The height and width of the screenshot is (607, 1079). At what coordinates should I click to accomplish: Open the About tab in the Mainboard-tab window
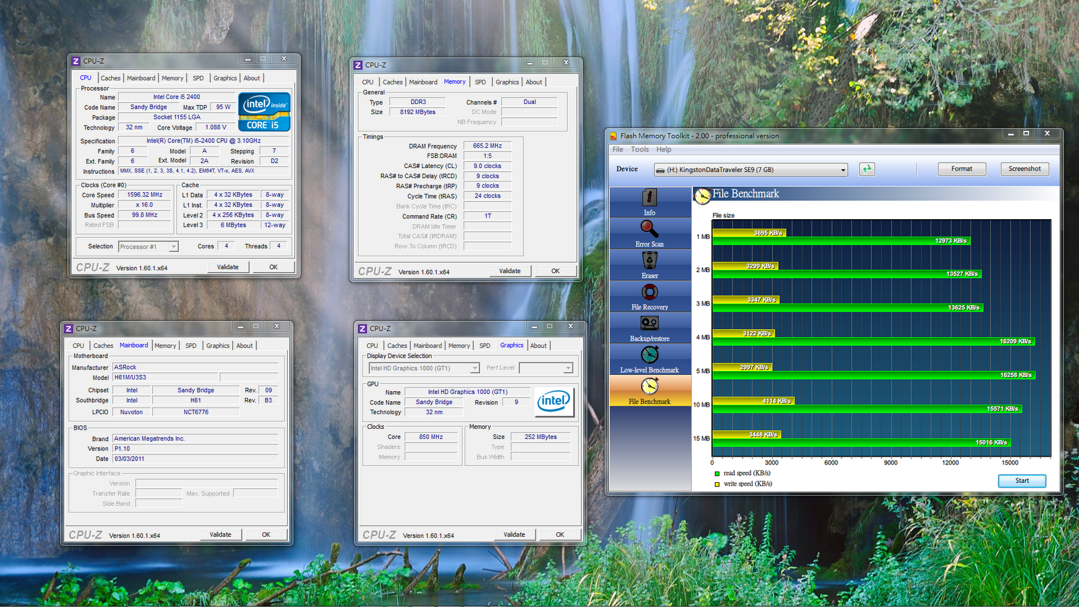(245, 346)
